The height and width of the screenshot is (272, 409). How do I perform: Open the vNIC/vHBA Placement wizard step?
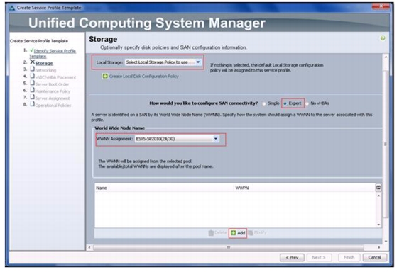tap(55, 77)
